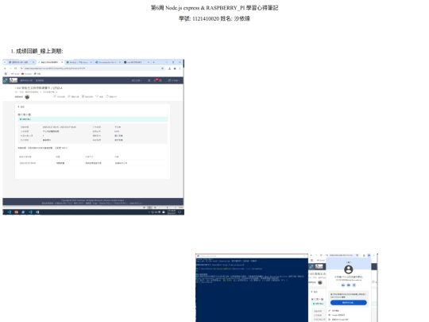The image size is (429, 322).
Task: Click the middle round icon under profile email
Action: (349, 285)
